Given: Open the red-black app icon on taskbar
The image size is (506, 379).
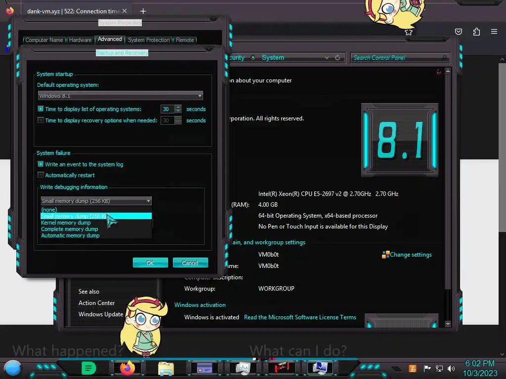Looking at the screenshot, I should pyautogui.click(x=282, y=367).
